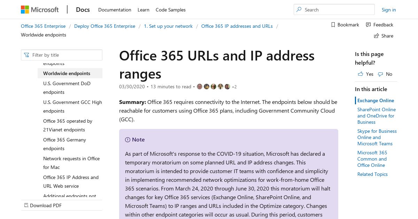Click the Download PDF document icon
Viewport: 418px width, 219px height.
[26, 205]
